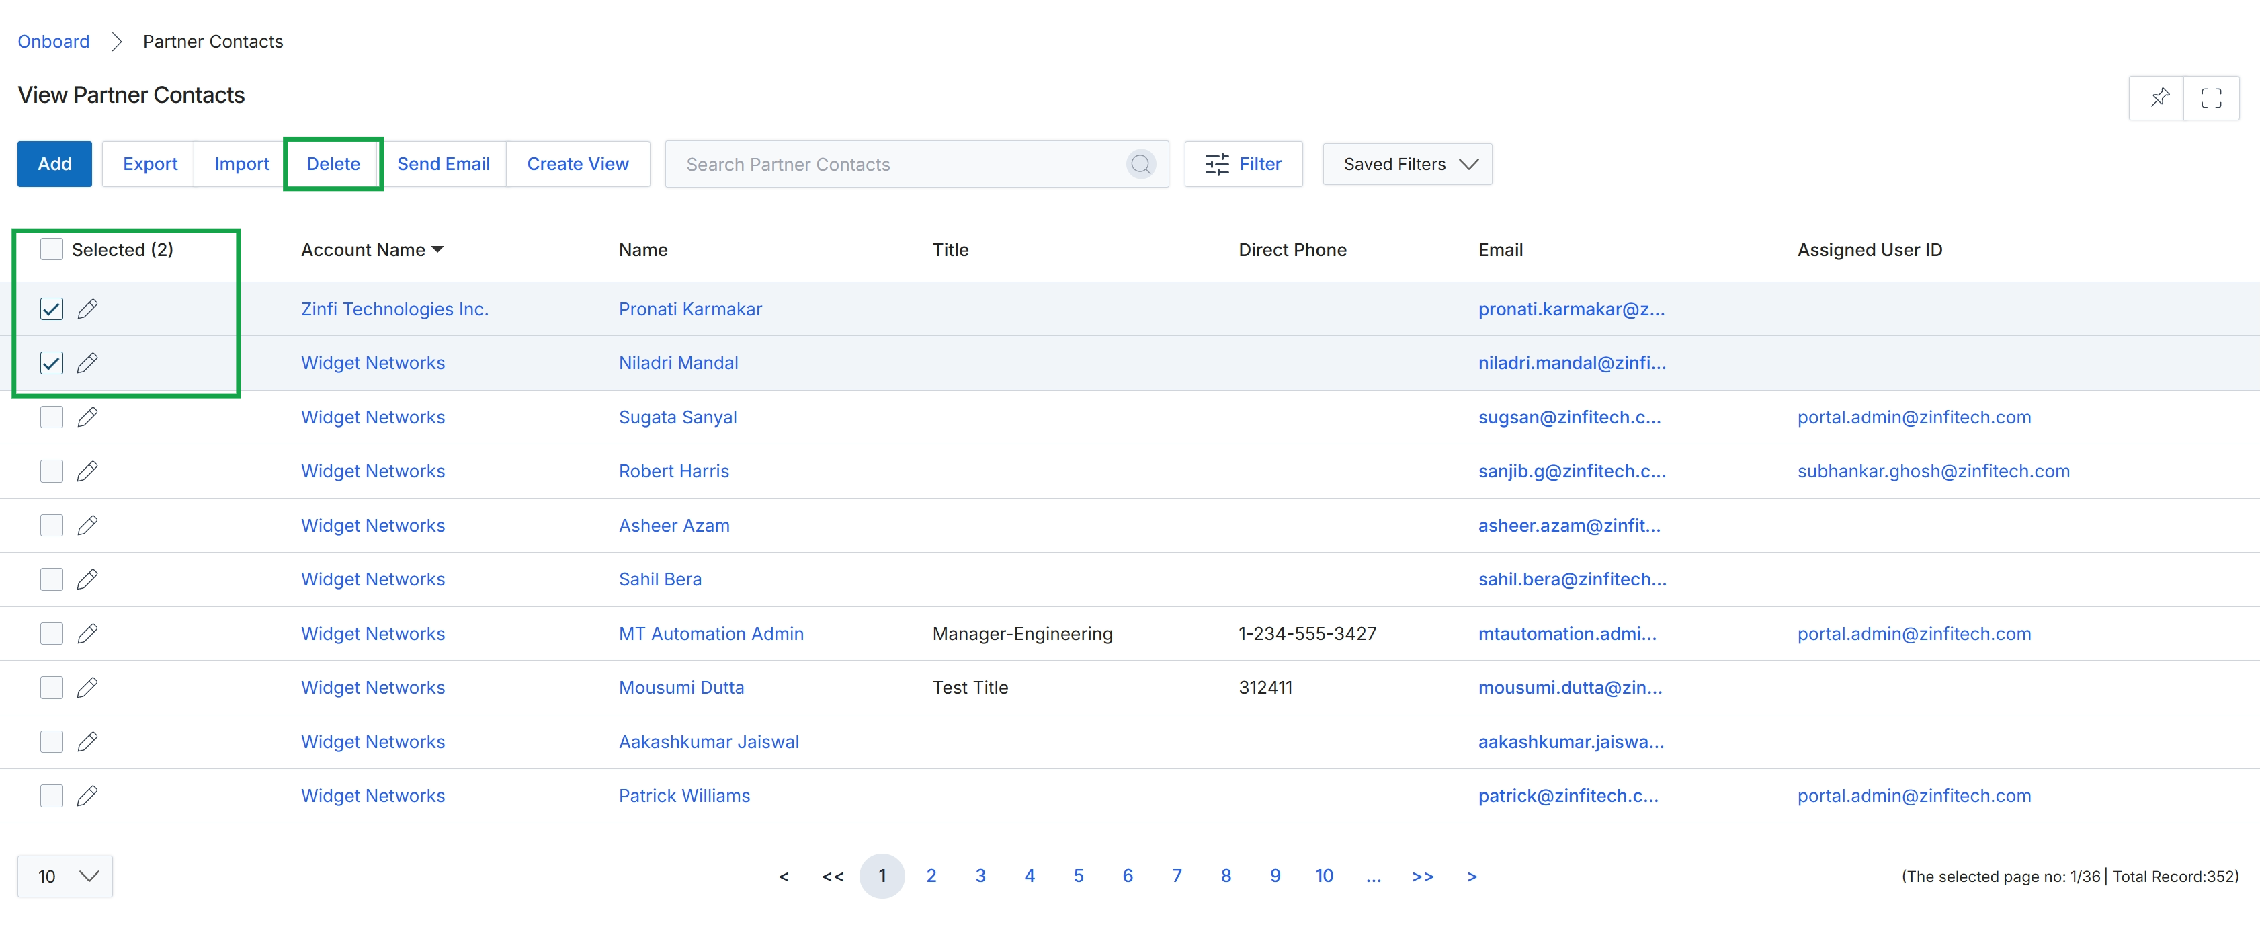Click the Direct Phone column header
2260x935 pixels.
(1292, 249)
